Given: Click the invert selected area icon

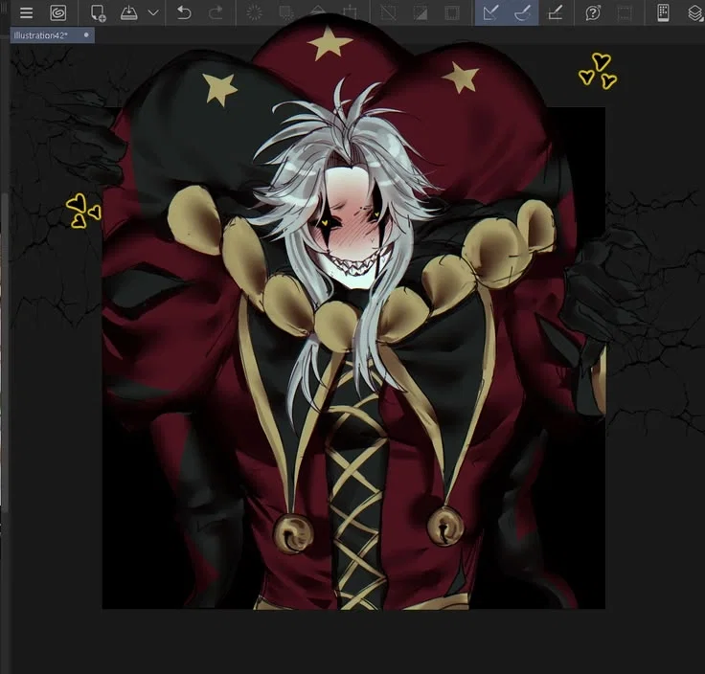Looking at the screenshot, I should pyautogui.click(x=421, y=12).
